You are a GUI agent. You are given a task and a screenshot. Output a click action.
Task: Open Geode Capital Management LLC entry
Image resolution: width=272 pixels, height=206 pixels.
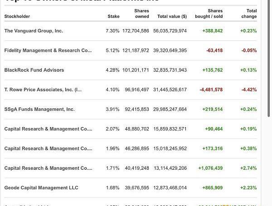click(x=41, y=188)
